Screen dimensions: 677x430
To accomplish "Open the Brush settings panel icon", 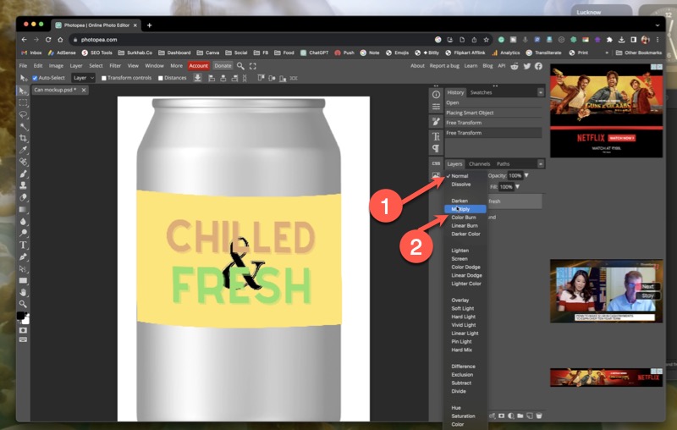I will point(436,122).
